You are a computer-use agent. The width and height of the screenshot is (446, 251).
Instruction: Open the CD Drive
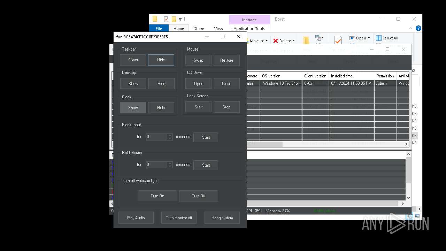(198, 84)
